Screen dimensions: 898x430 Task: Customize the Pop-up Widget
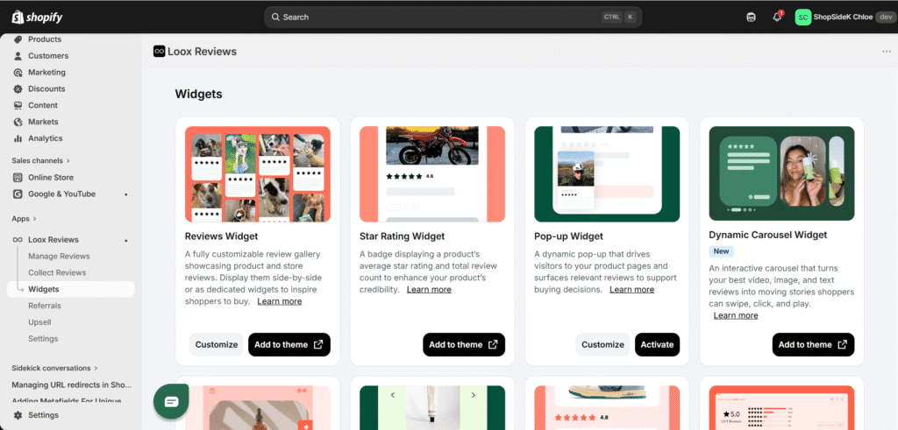click(x=603, y=345)
